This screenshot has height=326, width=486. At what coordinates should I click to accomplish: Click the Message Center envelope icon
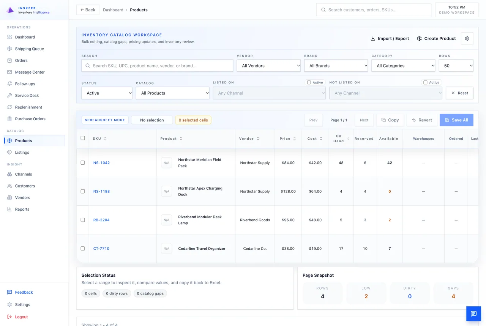tap(9, 72)
